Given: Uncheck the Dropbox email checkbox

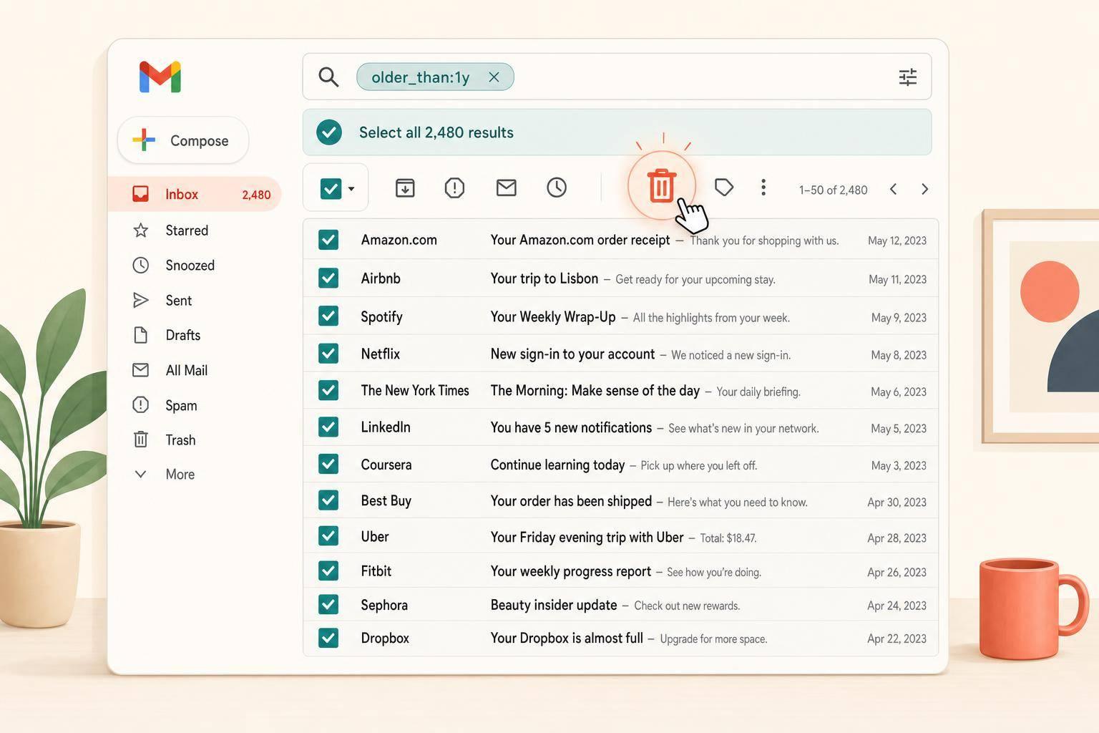Looking at the screenshot, I should tap(328, 637).
